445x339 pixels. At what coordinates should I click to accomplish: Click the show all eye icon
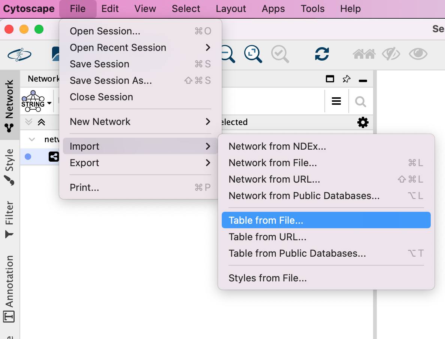pos(418,54)
